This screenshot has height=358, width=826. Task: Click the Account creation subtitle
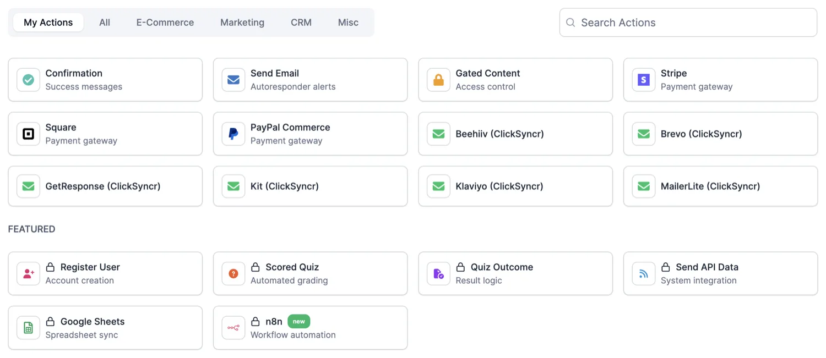click(80, 280)
